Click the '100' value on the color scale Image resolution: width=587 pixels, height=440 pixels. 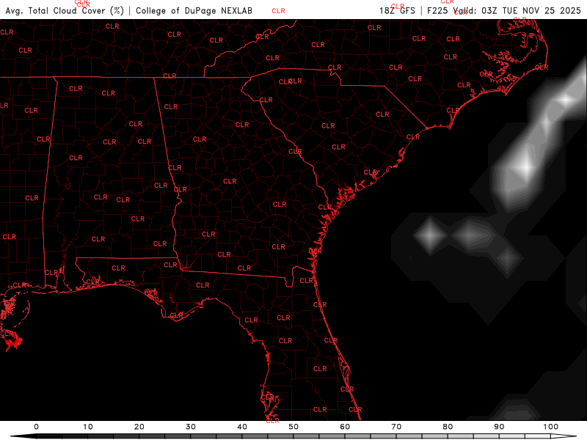[x=551, y=427]
